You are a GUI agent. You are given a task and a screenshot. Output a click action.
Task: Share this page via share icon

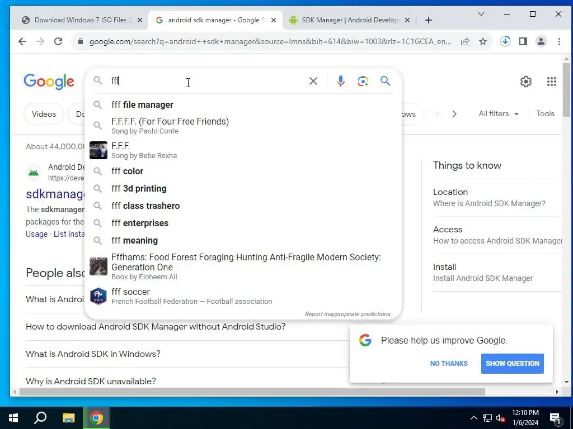[x=465, y=41]
